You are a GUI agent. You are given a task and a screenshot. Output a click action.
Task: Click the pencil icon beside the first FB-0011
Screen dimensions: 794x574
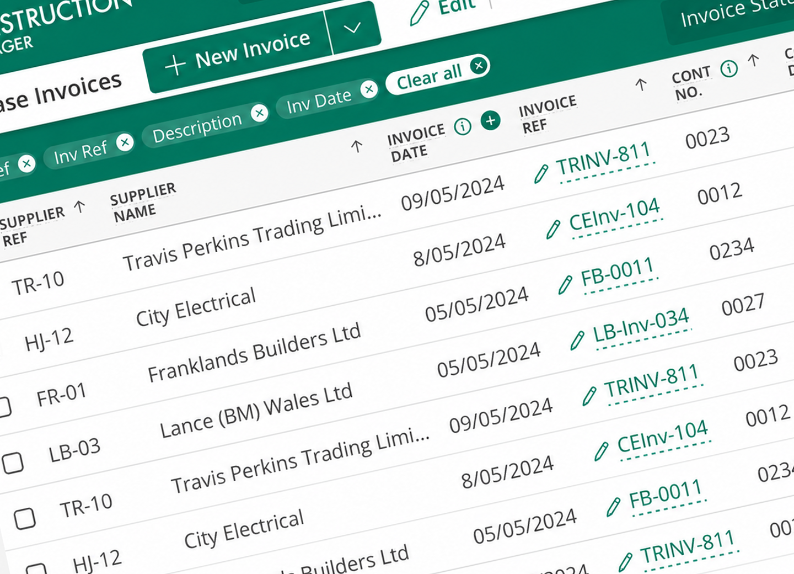coord(565,284)
